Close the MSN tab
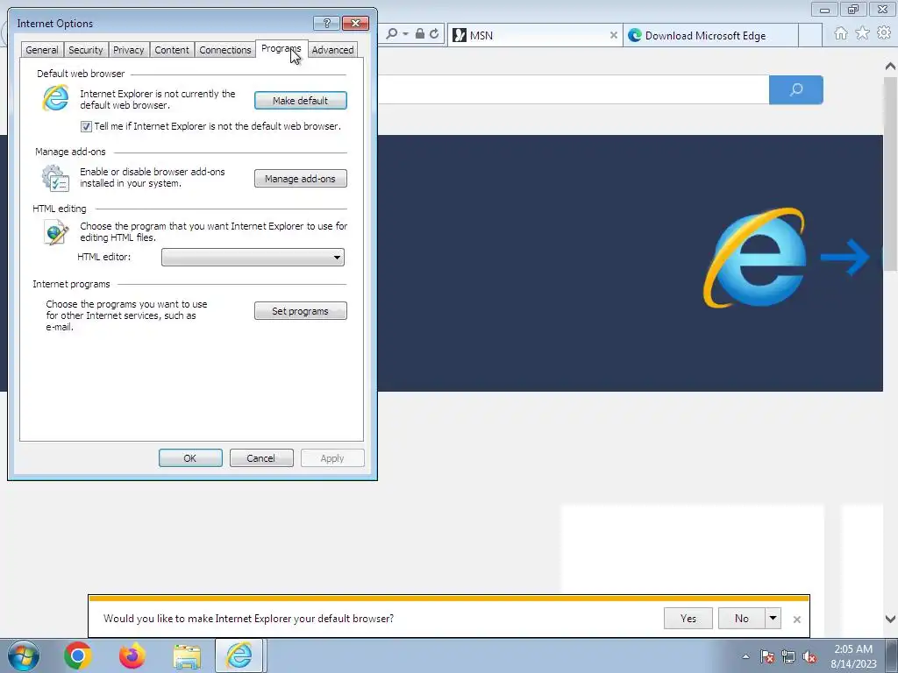The width and height of the screenshot is (898, 673). [613, 35]
